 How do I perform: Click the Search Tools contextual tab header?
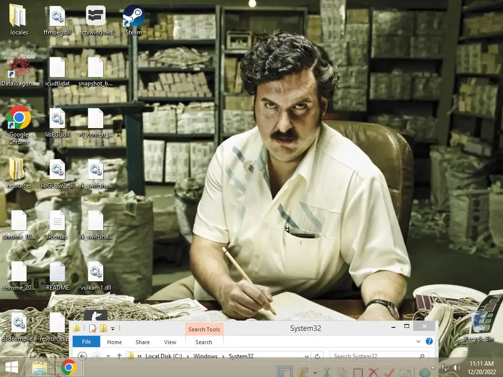pos(204,329)
